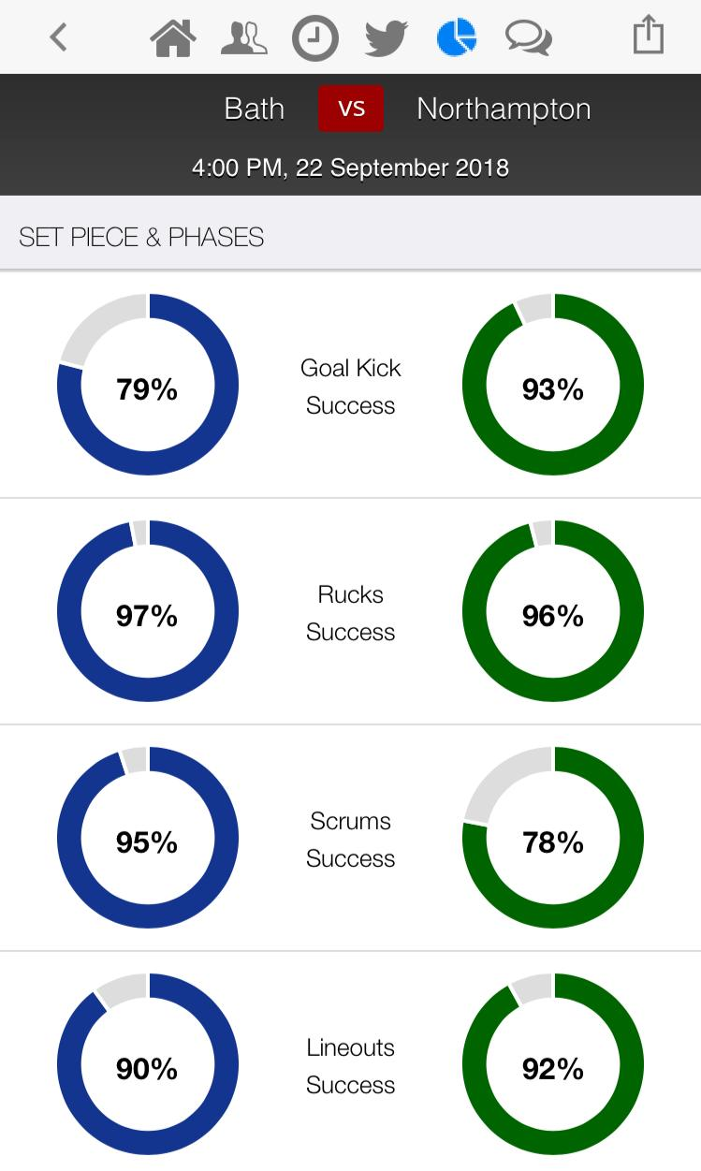Viewport: 701px width, 1171px height.
Task: Tap the share icon at top right
Action: click(648, 37)
